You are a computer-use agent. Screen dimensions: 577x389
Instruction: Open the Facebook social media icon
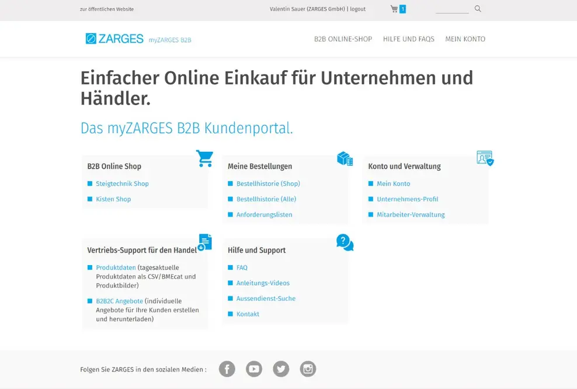227,369
